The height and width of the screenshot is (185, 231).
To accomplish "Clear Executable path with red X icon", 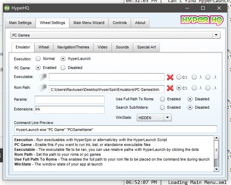I will pyautogui.click(x=170, y=77).
